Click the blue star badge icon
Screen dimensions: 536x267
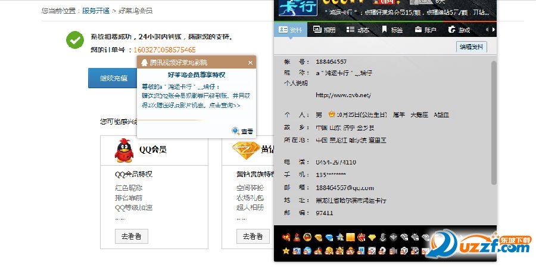pyautogui.click(x=340, y=237)
